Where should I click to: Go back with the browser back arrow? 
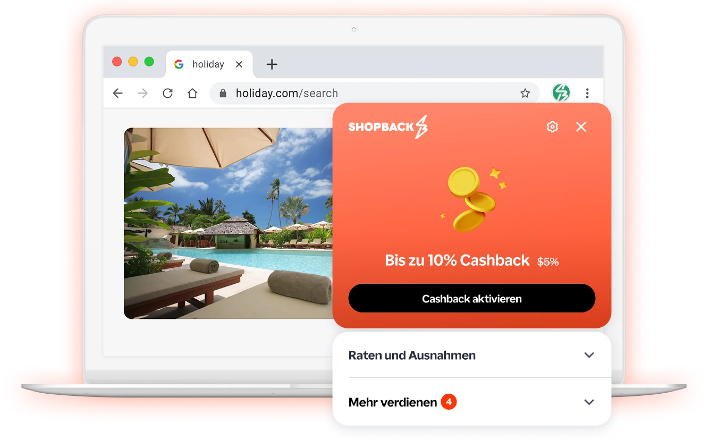click(118, 93)
